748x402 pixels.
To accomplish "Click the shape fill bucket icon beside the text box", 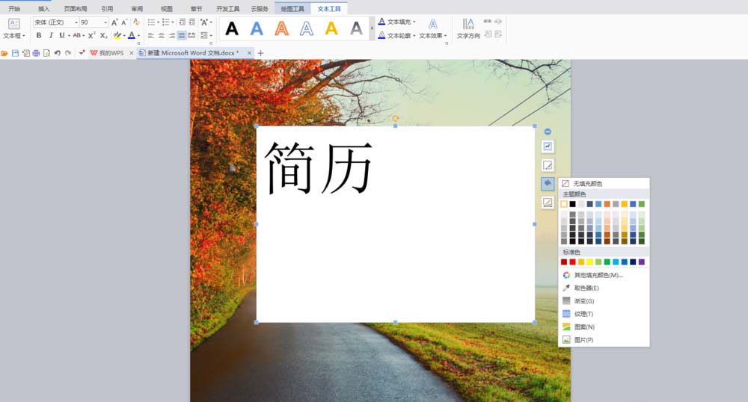I will pyautogui.click(x=548, y=183).
